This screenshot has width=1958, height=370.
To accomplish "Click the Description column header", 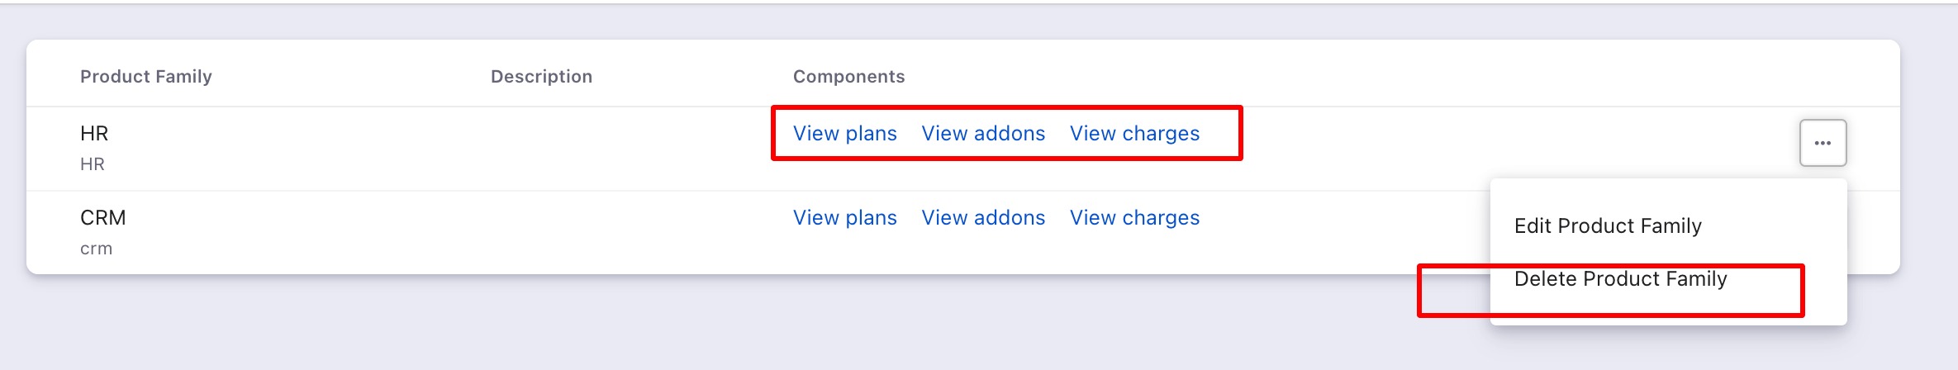I will click(x=541, y=77).
